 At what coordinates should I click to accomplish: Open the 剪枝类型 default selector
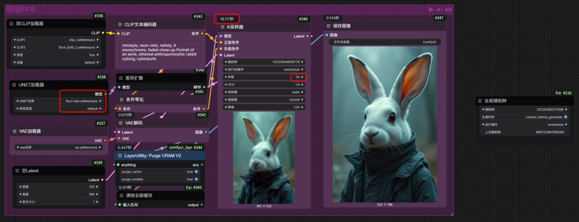coord(58,108)
